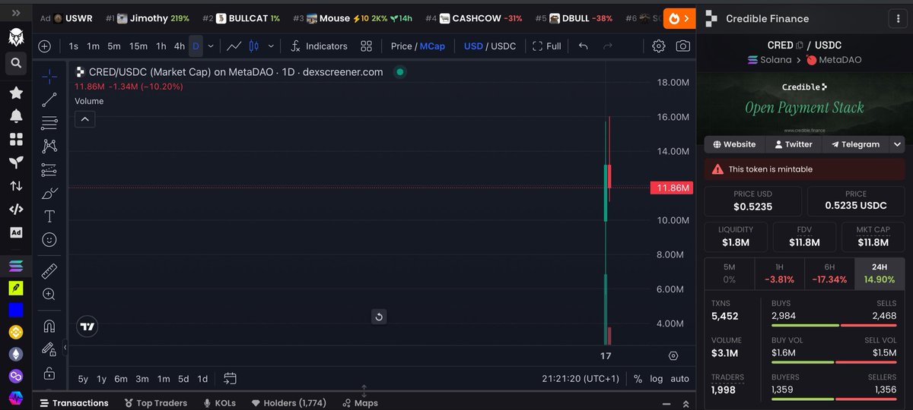Open the API code brackets icon
Screen dimensions: 913x410
(15, 209)
